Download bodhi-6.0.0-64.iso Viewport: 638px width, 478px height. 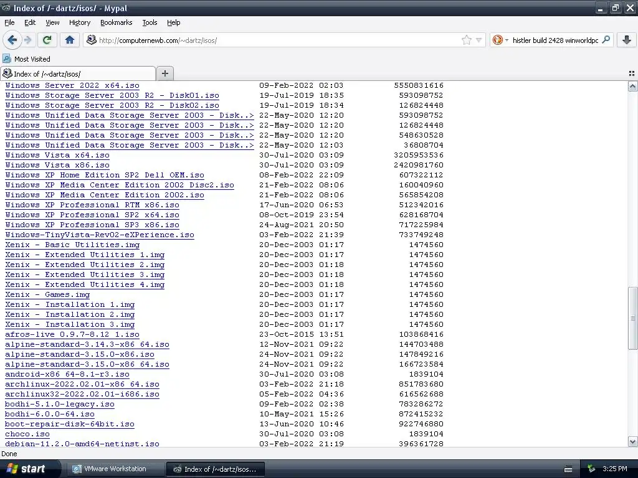(50, 414)
